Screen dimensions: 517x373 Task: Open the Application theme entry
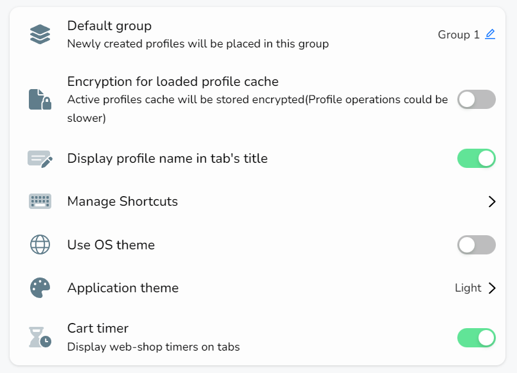[x=257, y=288]
